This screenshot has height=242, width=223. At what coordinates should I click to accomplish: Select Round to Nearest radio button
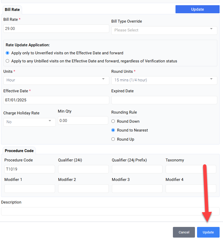click(x=113, y=130)
